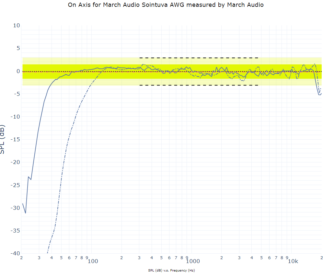Click the '-35' y-axis tick label
323x278 pixels.
pyautogui.click(x=15, y=231)
